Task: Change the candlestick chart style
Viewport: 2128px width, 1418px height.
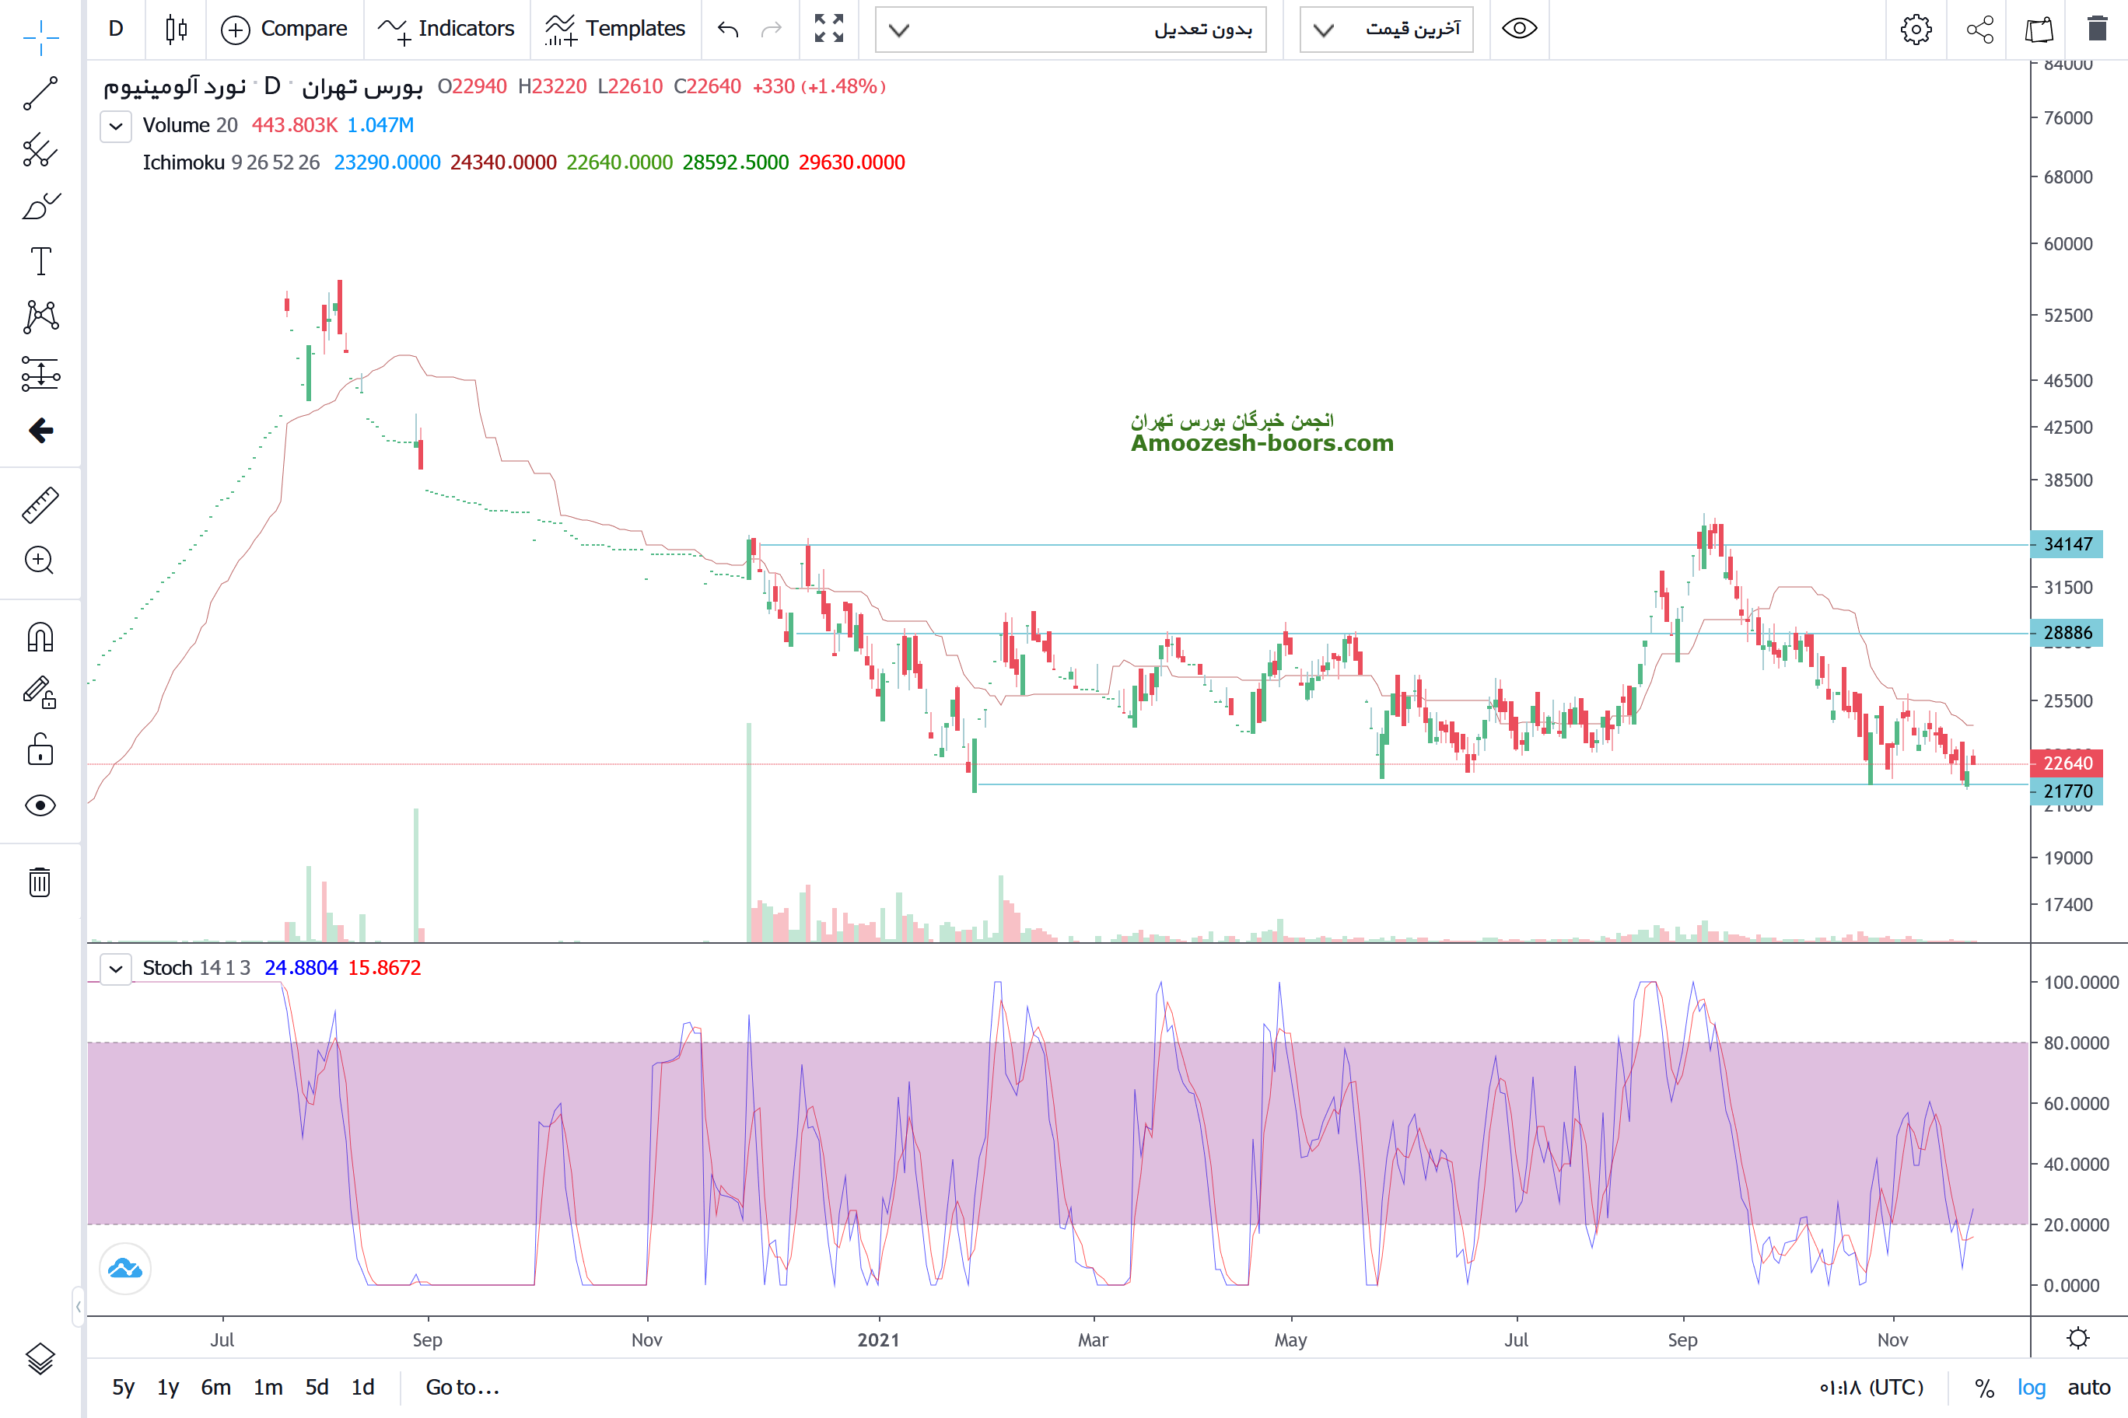Action: pos(177,29)
